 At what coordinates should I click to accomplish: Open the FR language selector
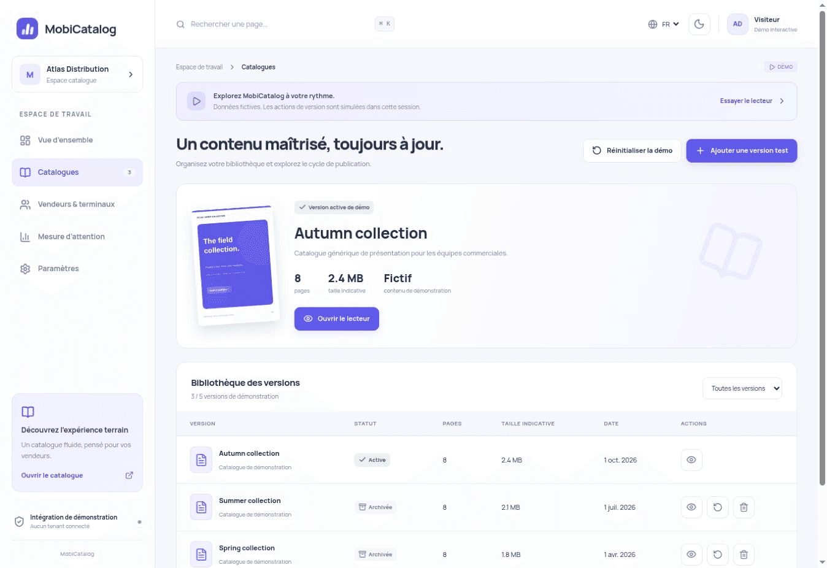664,25
